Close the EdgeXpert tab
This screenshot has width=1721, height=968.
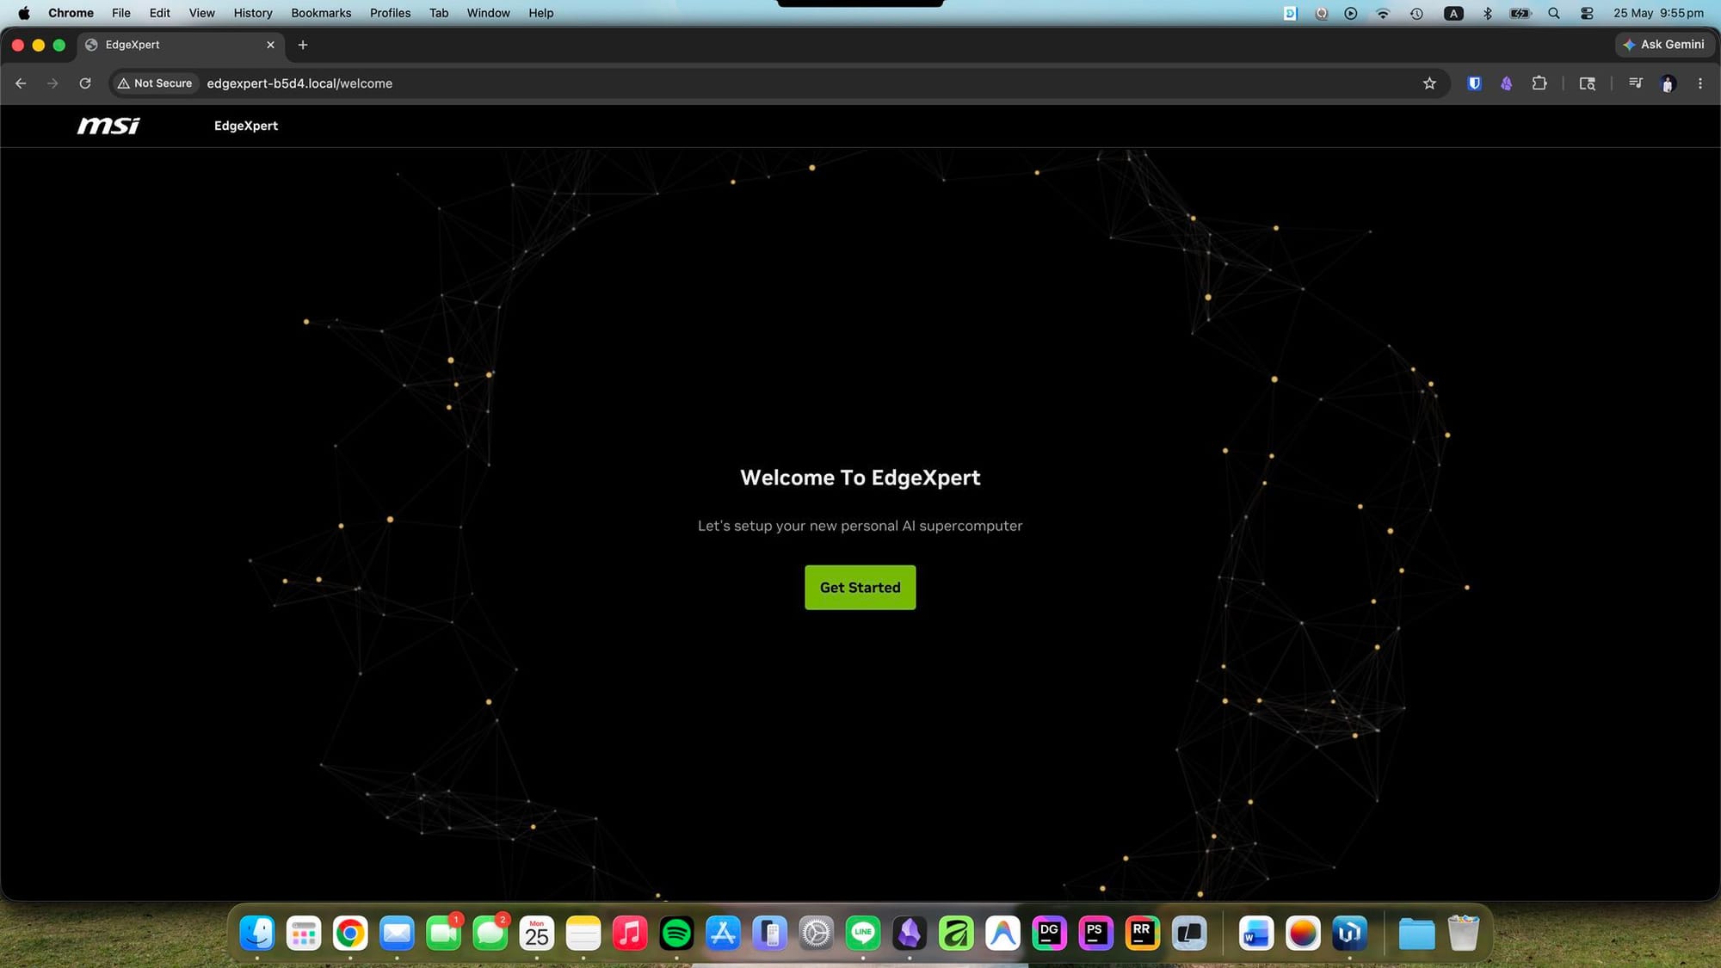[x=270, y=45]
